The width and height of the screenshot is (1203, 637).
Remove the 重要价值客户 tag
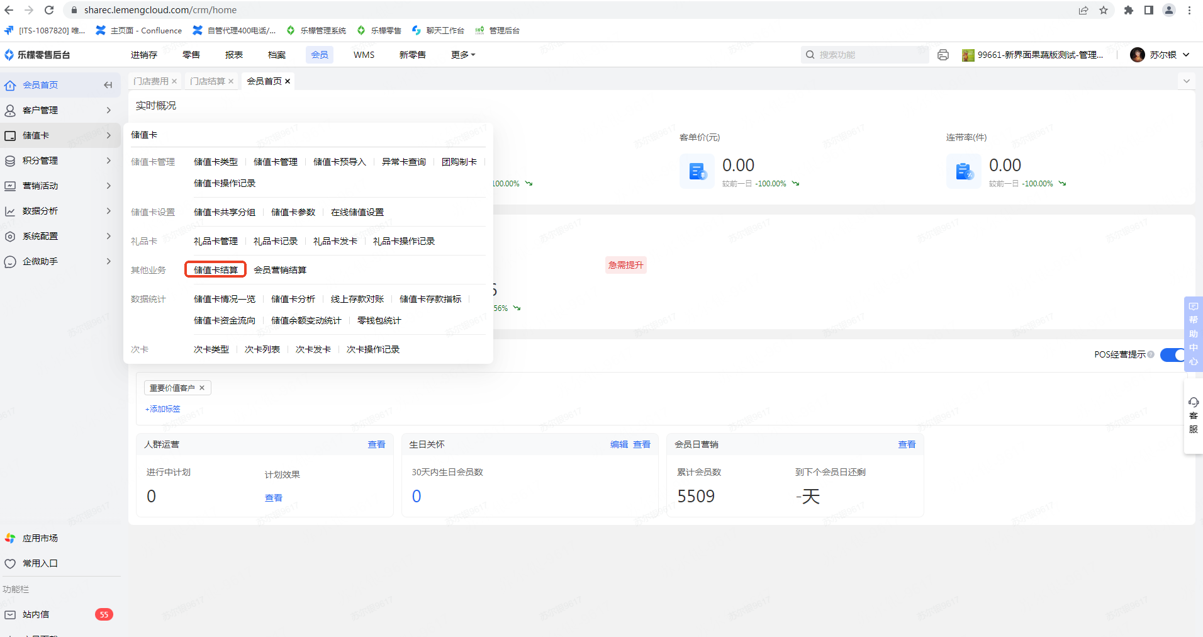tap(202, 388)
